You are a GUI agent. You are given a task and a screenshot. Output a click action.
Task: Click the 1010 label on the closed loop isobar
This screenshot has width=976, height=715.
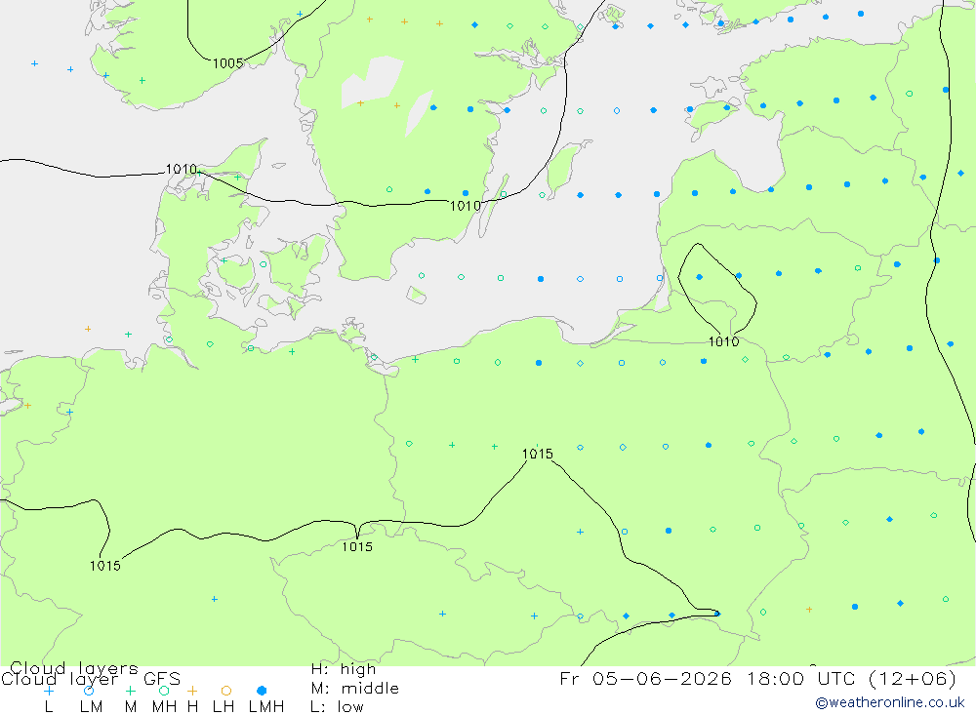[x=724, y=341]
